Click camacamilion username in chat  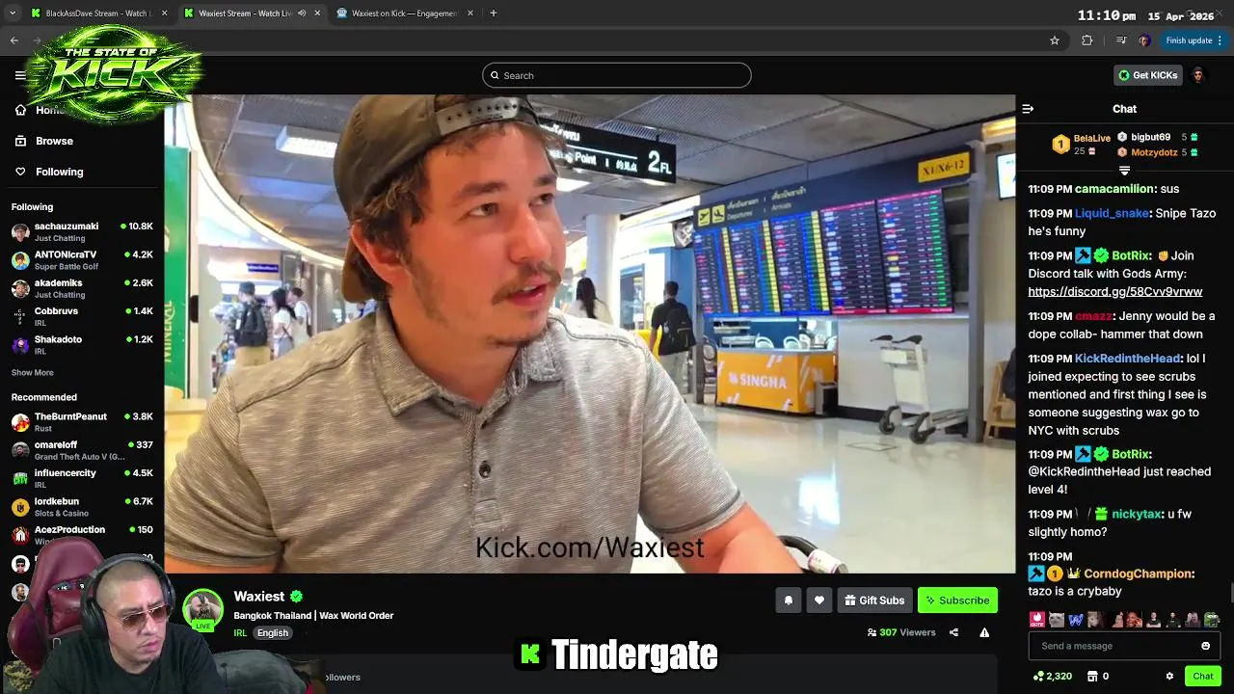pos(1113,189)
